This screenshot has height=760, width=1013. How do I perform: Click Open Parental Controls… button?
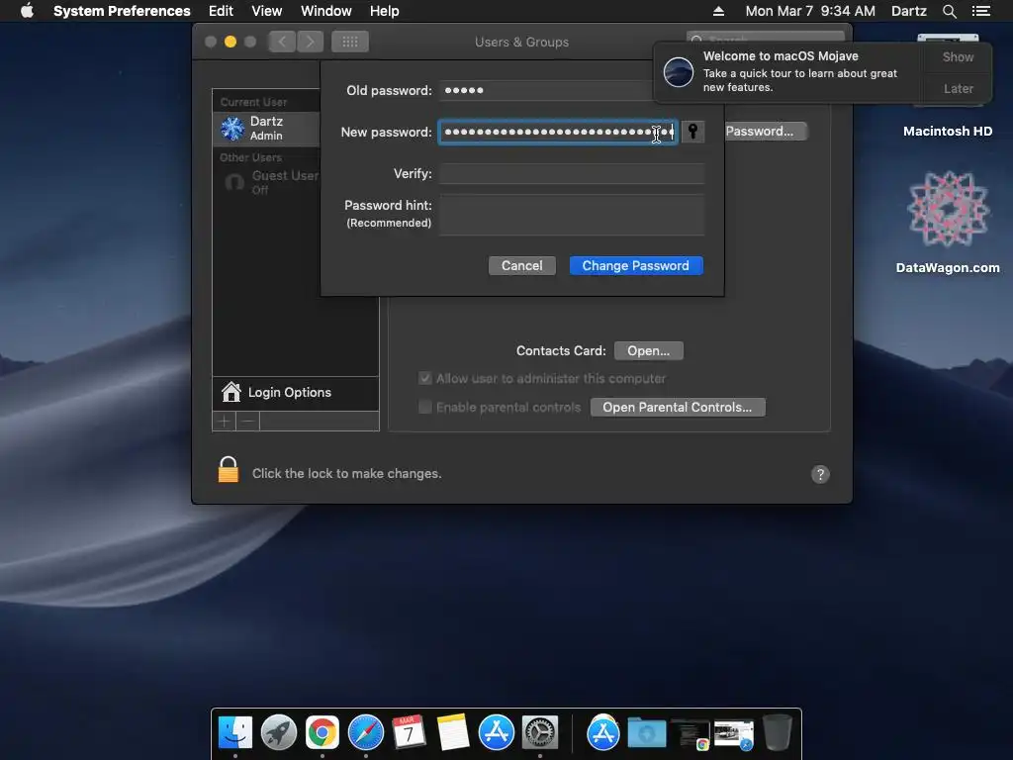tap(677, 407)
